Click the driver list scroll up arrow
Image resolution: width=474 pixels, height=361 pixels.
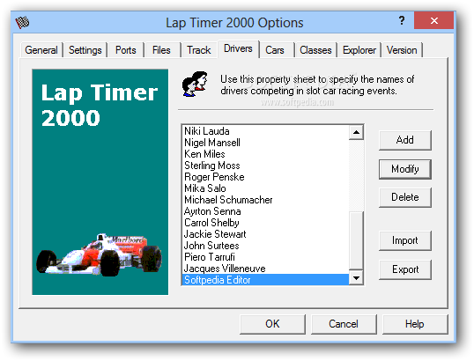coord(356,132)
